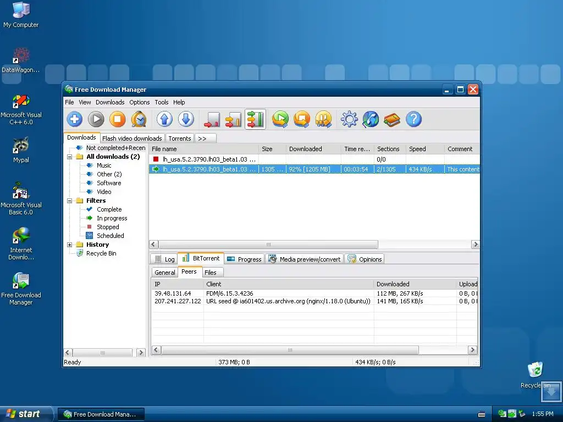Select light traffic mode icon
This screenshot has width=563, height=422.
212,119
